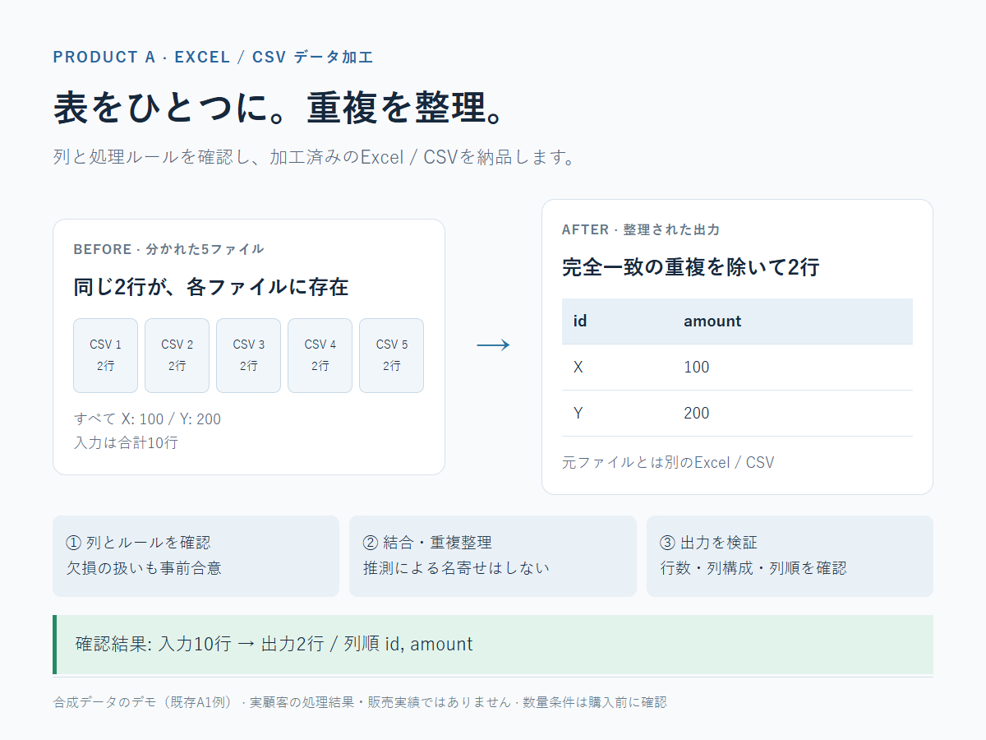Click the CSV 4 file card
Image resolution: width=986 pixels, height=740 pixels.
pos(320,355)
